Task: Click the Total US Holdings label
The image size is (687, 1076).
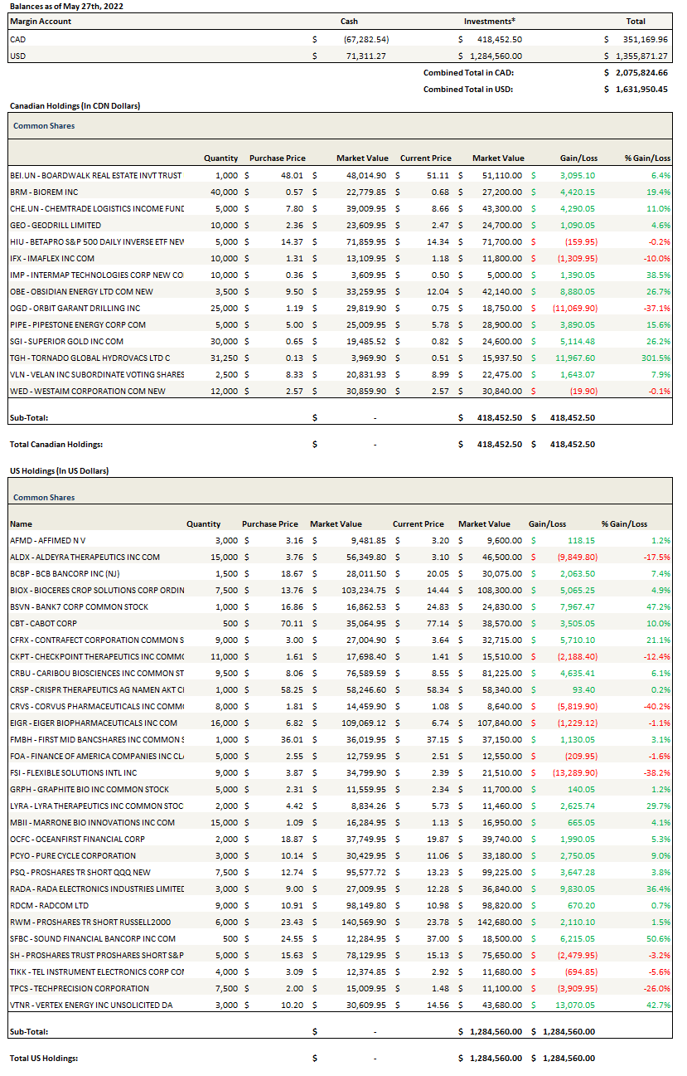Action: [43, 1058]
